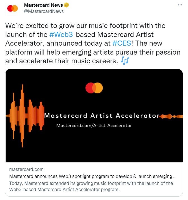Open the Web3 spotlight program headline
Screen dimensions: 188x200
[x=93, y=176]
